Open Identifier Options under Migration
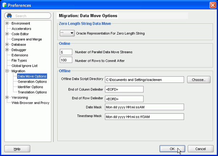Viewport: 218px width, 156px height. click(x=30, y=87)
